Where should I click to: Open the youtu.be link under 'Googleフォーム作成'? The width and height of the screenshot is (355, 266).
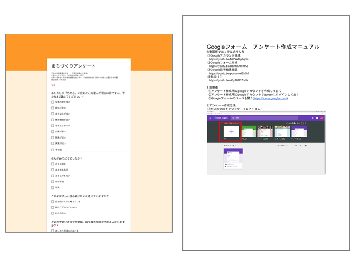(229, 66)
